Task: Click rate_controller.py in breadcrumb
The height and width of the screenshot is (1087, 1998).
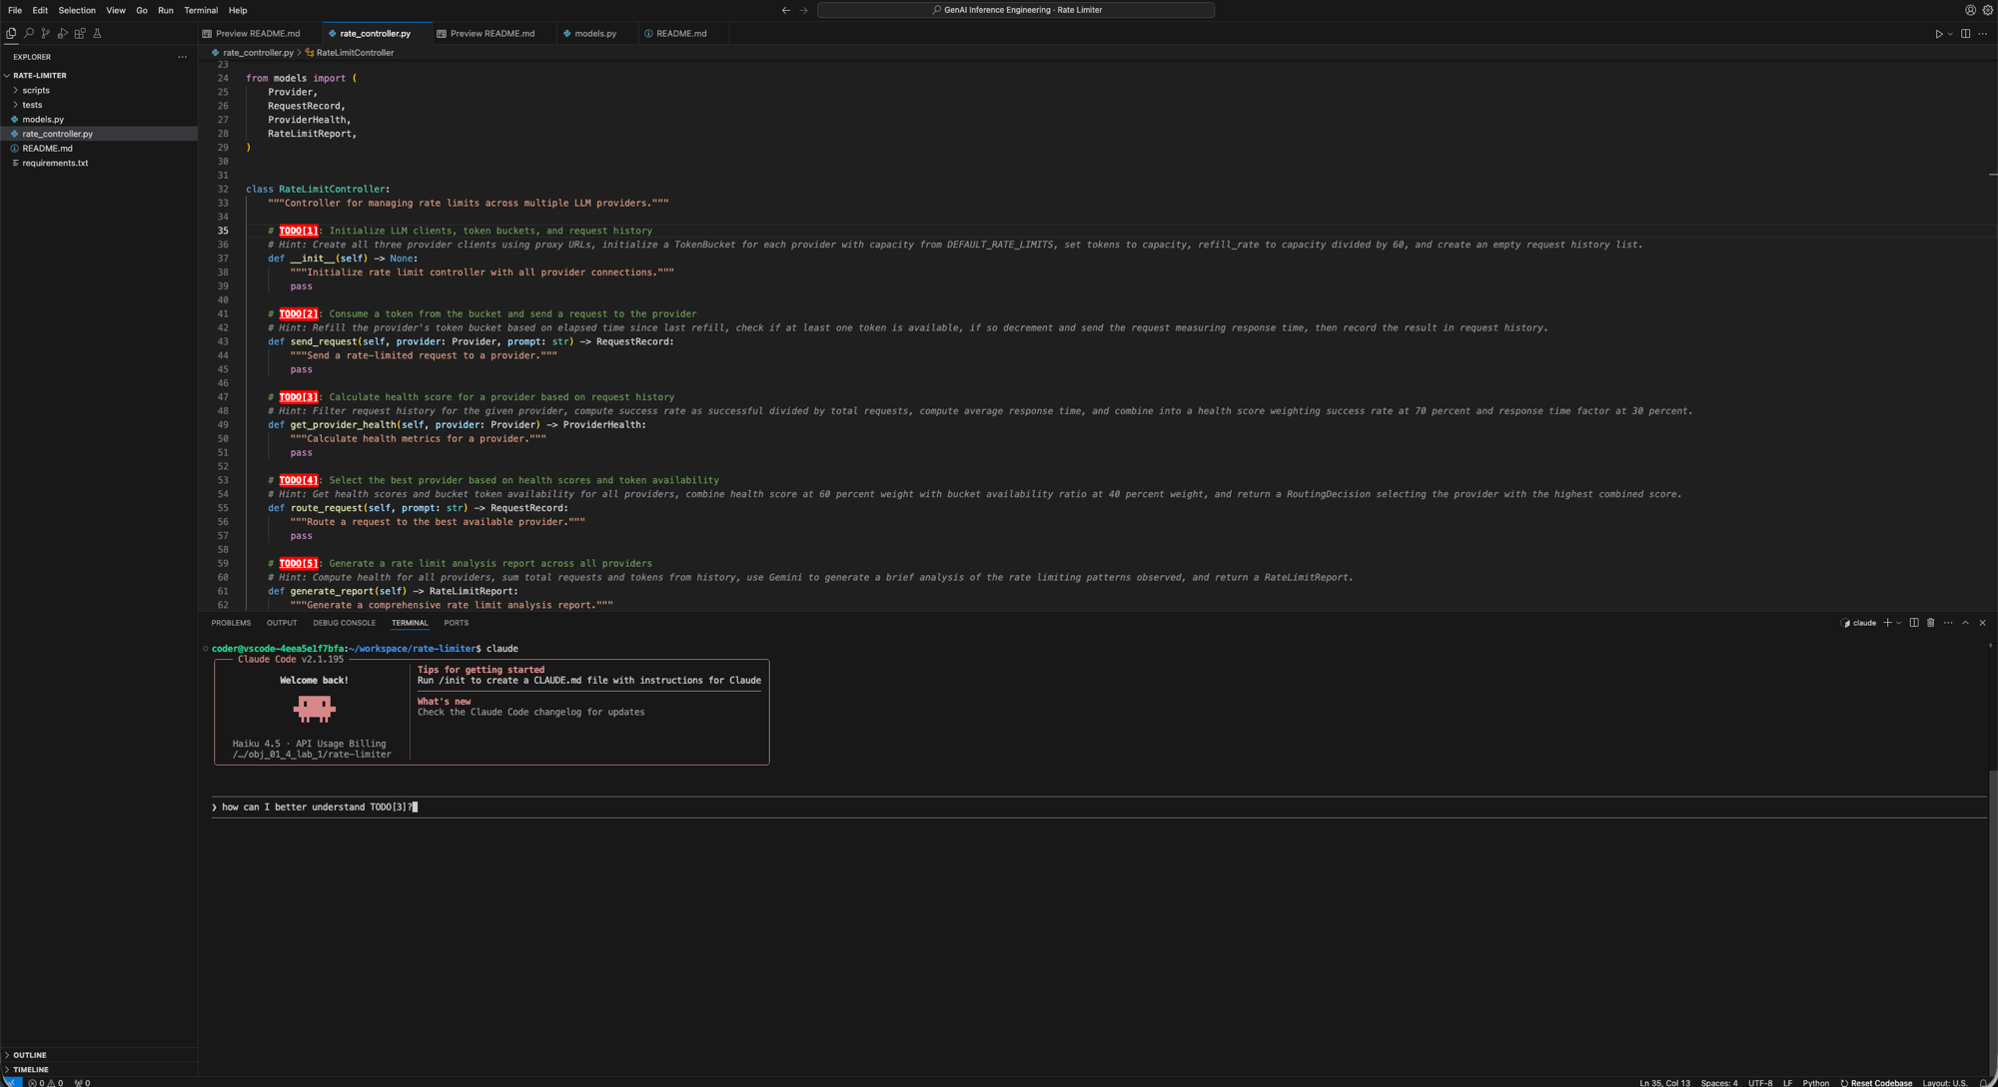Action: tap(253, 53)
